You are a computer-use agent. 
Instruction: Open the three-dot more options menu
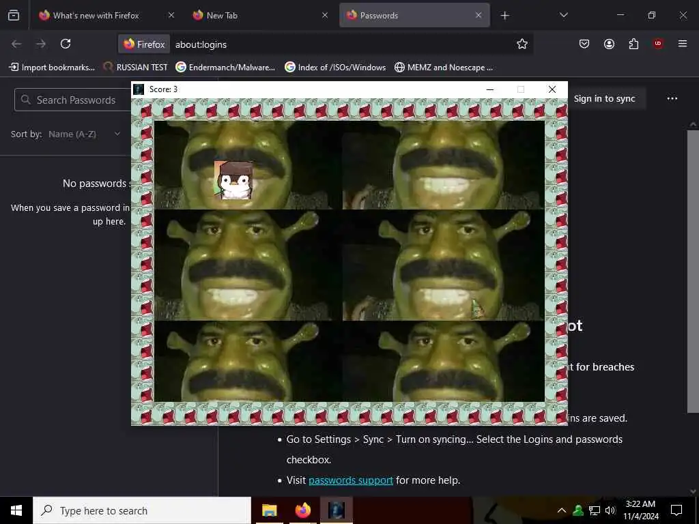click(672, 98)
